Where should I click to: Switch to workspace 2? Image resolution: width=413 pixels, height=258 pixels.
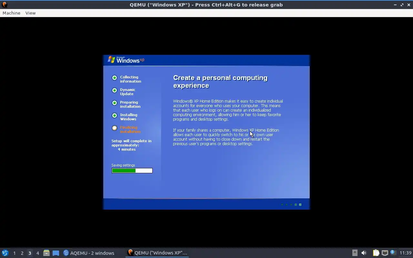(x=22, y=253)
